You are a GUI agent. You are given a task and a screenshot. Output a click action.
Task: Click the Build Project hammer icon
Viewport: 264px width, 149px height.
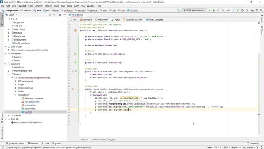(178, 10)
